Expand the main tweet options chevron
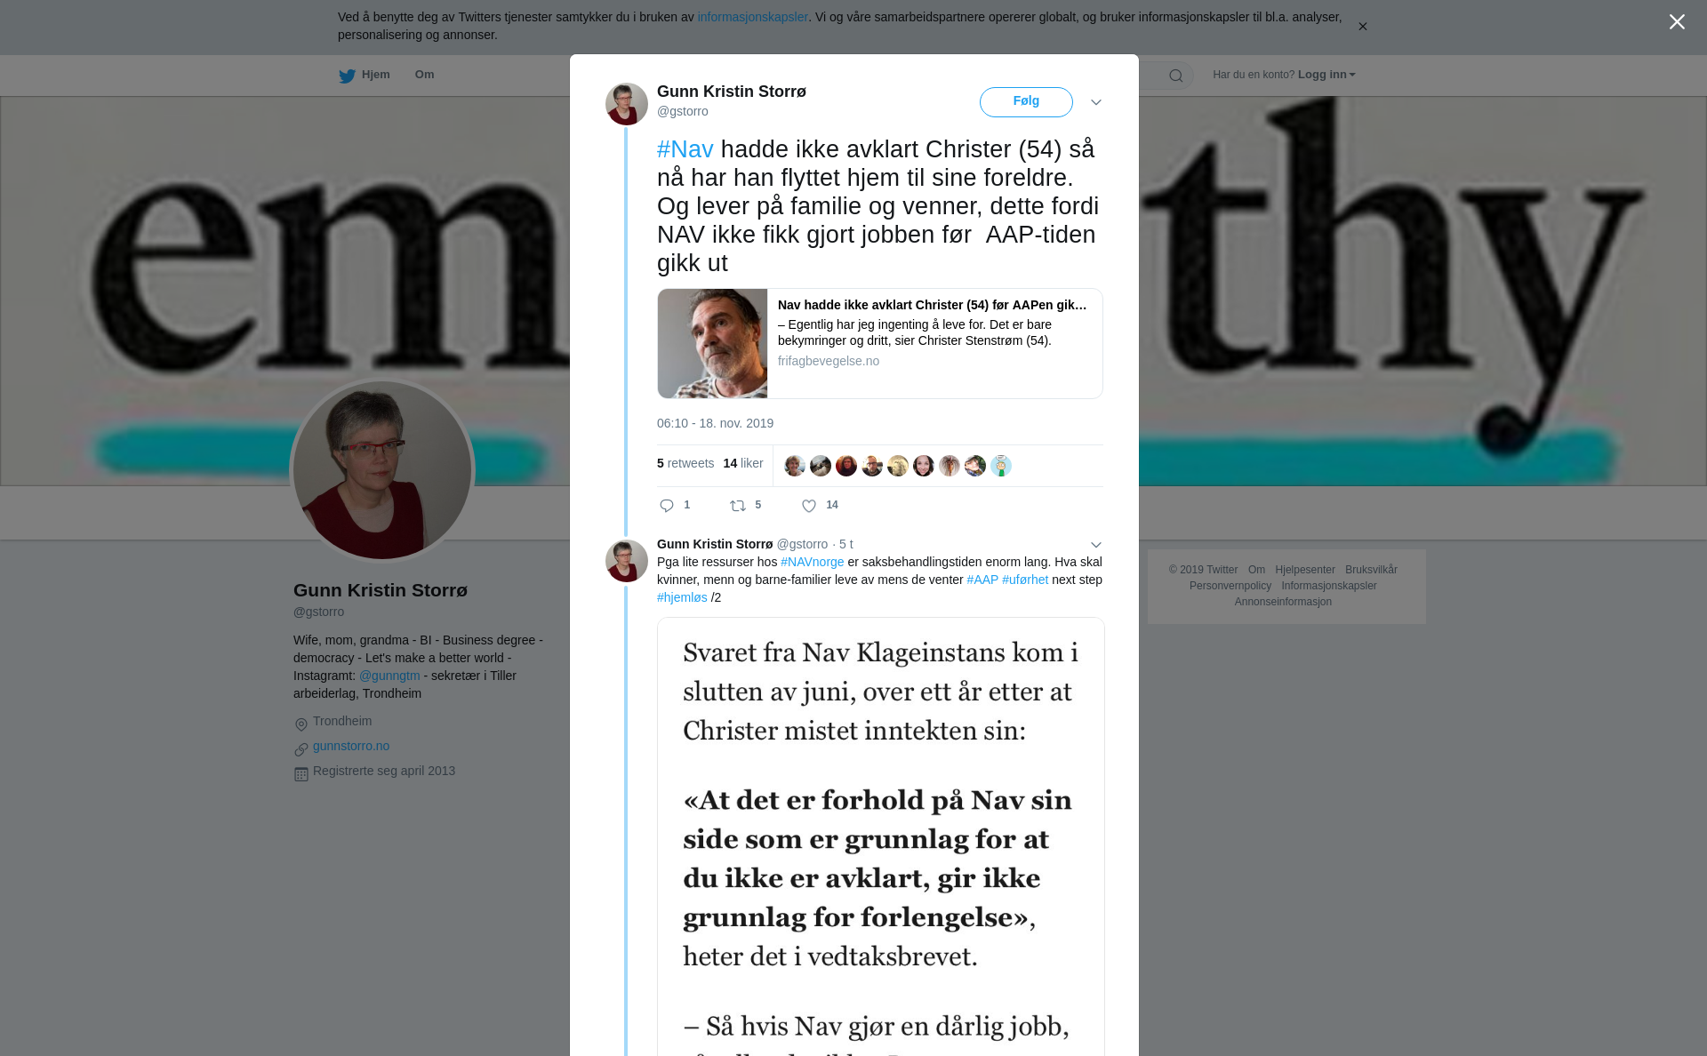Viewport: 1707px width, 1056px height. 1096,102
